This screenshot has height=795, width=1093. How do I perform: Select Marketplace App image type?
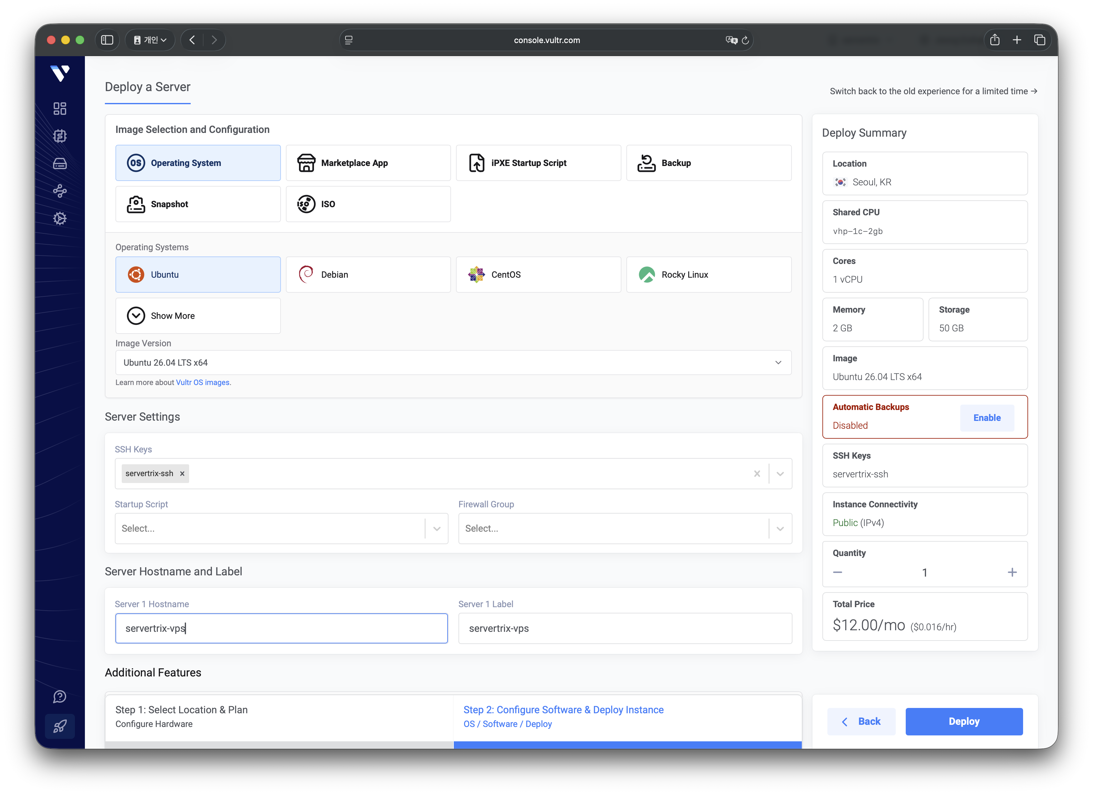tap(368, 163)
